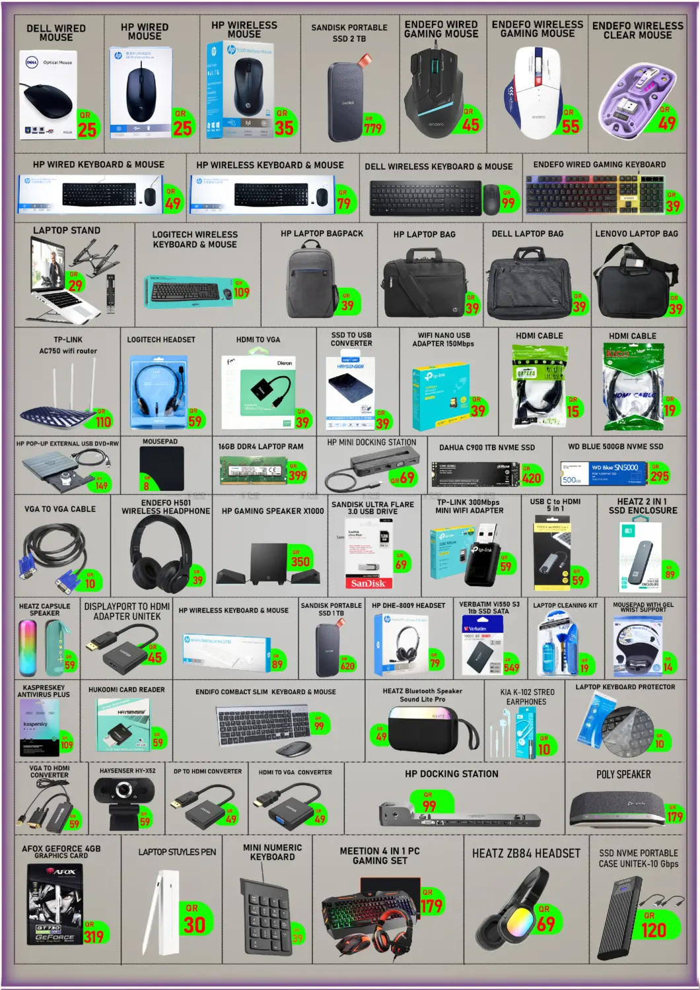Image resolution: width=700 pixels, height=990 pixels.
Task: Open the laptop cleaning kit image
Action: 558,643
